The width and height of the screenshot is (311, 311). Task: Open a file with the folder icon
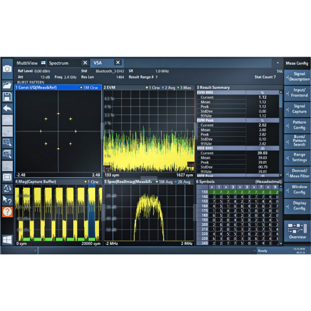click(7, 85)
